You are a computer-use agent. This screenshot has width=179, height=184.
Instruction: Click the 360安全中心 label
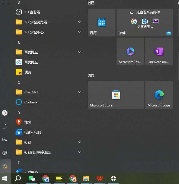click(x=34, y=32)
